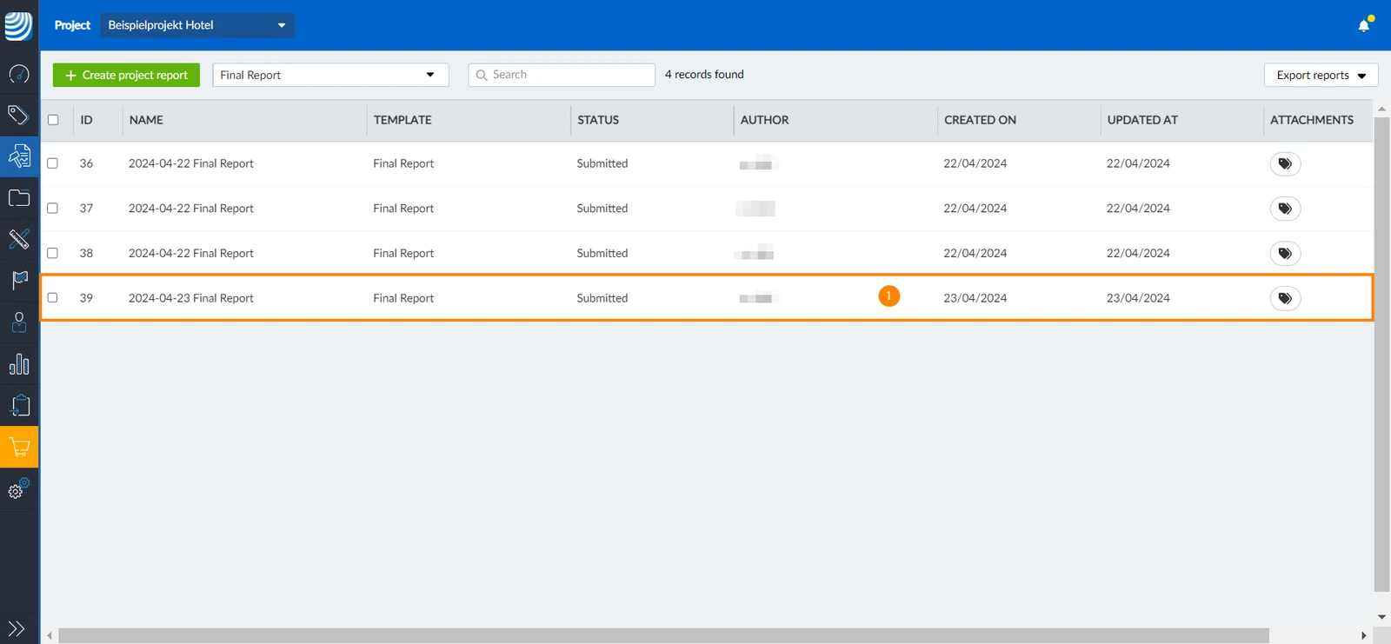The height and width of the screenshot is (644, 1391).
Task: Click the tags icon in left sidebar
Action: pyautogui.click(x=19, y=115)
